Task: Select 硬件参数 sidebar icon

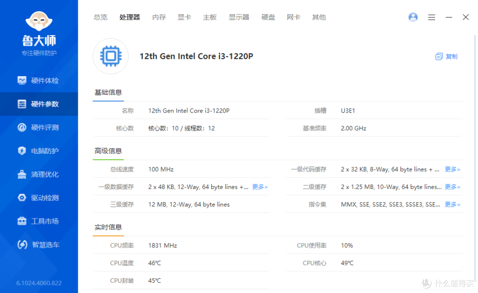Action: point(22,104)
